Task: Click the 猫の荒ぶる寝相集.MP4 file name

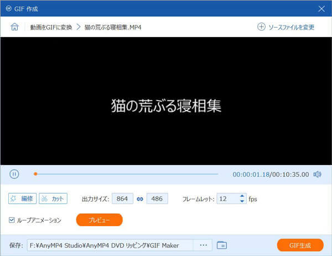Action: tap(113, 27)
